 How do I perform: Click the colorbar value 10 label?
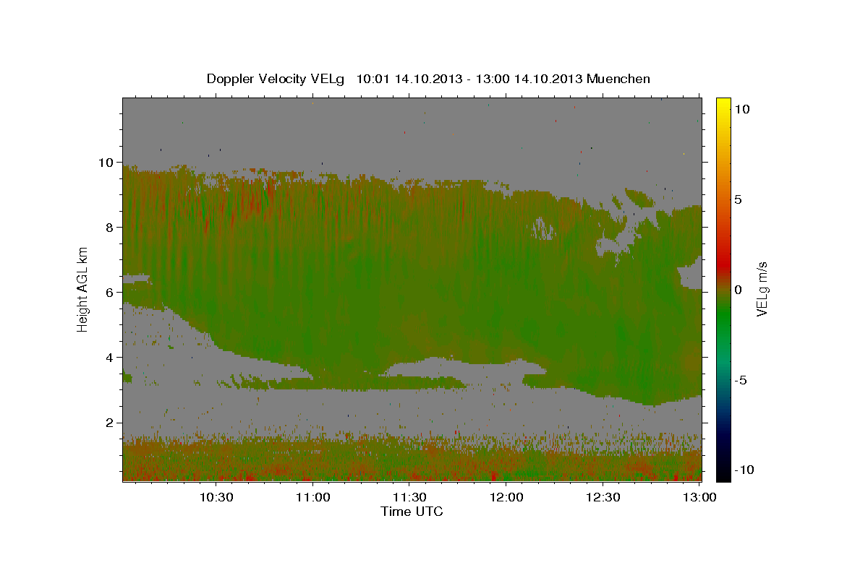point(742,108)
